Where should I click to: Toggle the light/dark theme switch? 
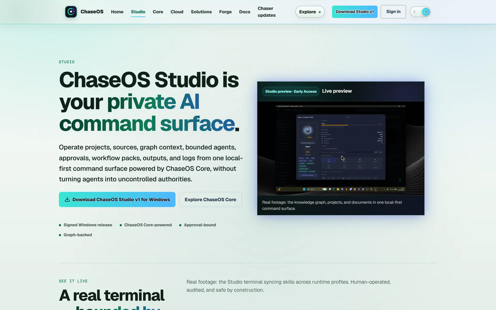(420, 12)
